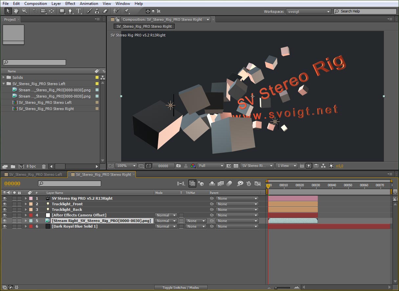The width and height of the screenshot is (399, 291).
Task: Toggle the transparency grid in viewer
Action: pos(236,166)
